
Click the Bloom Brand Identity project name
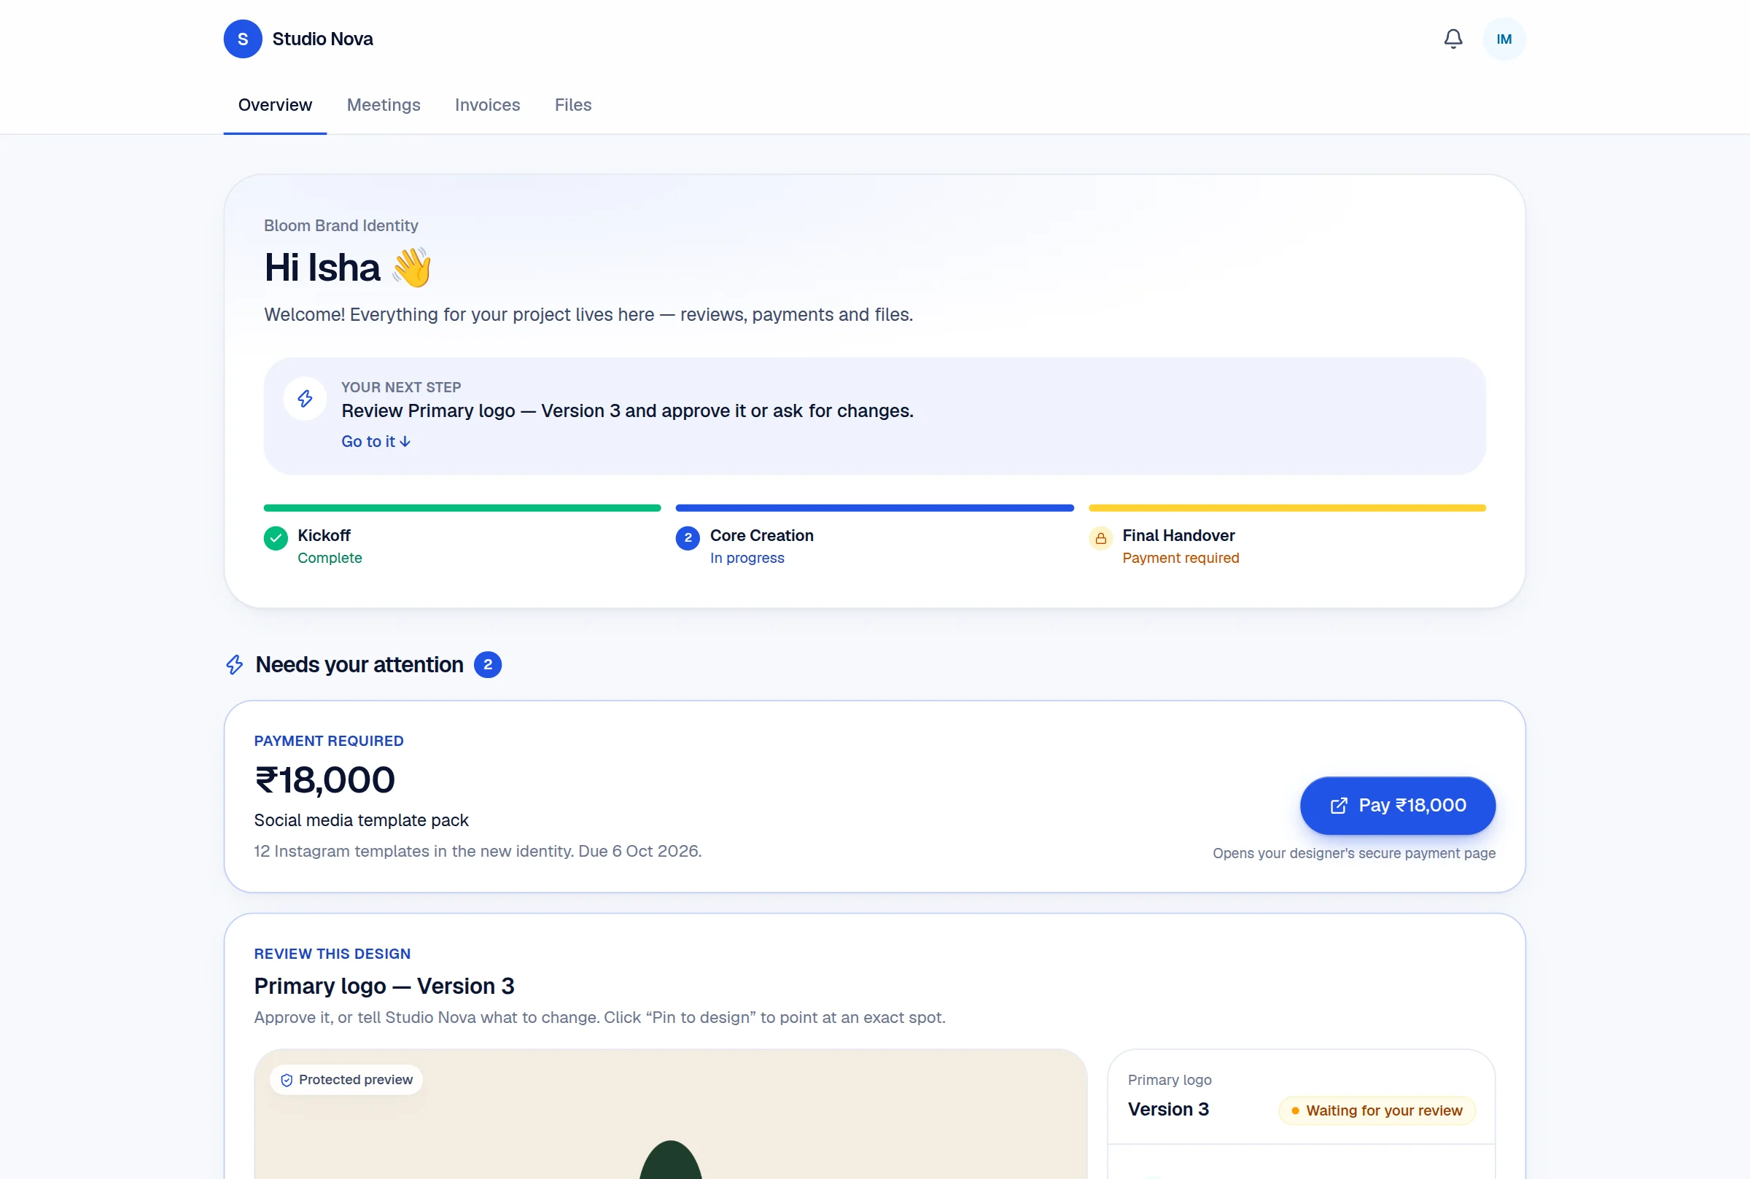341,226
